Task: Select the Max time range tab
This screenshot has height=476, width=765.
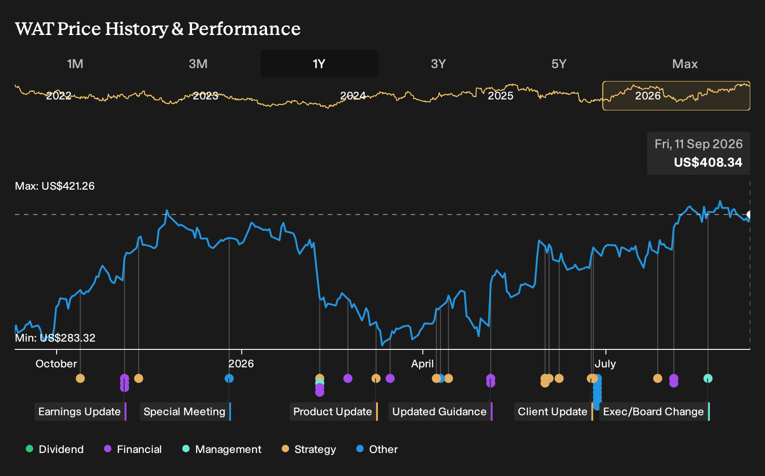Action: [x=685, y=64]
